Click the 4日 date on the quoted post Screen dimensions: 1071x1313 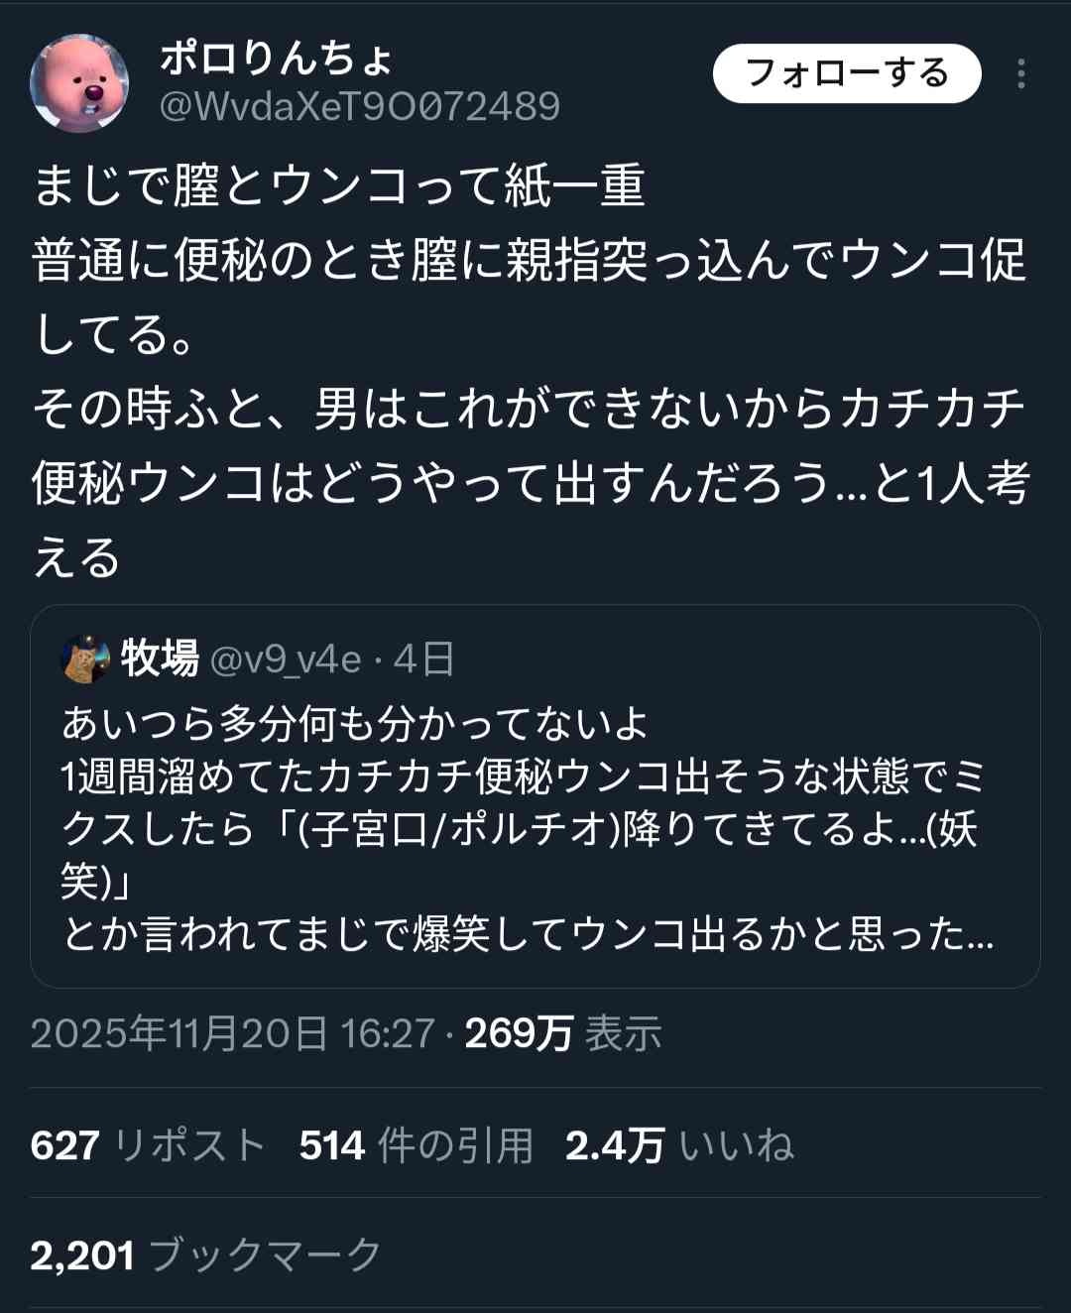424,659
